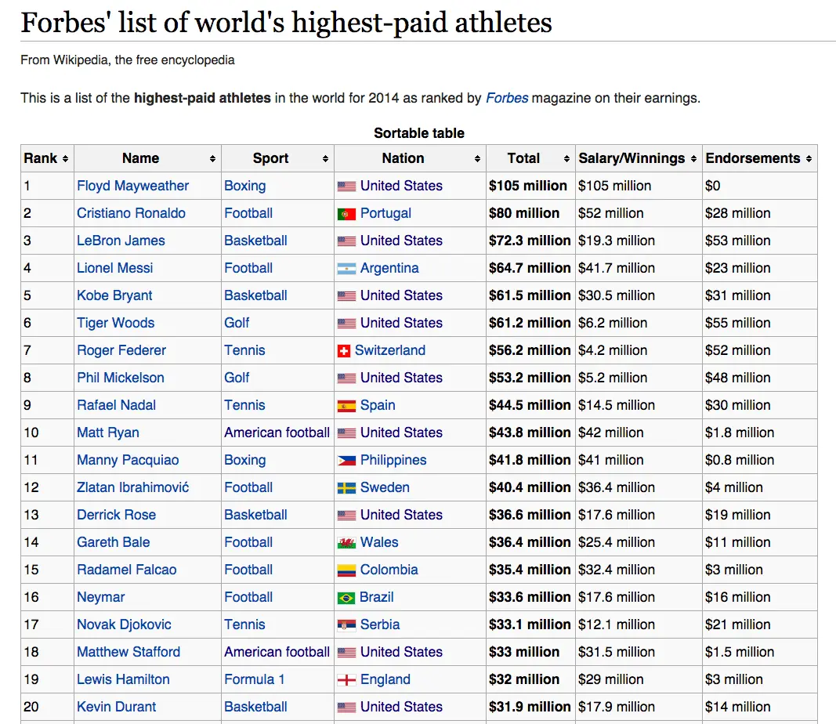The width and height of the screenshot is (836, 724).
Task: Click the sort arrows beside Sport header
Action: 327,158
